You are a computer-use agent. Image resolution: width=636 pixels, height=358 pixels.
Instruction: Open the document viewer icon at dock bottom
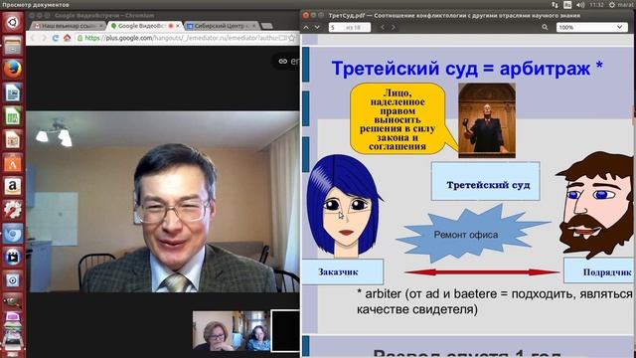13,343
